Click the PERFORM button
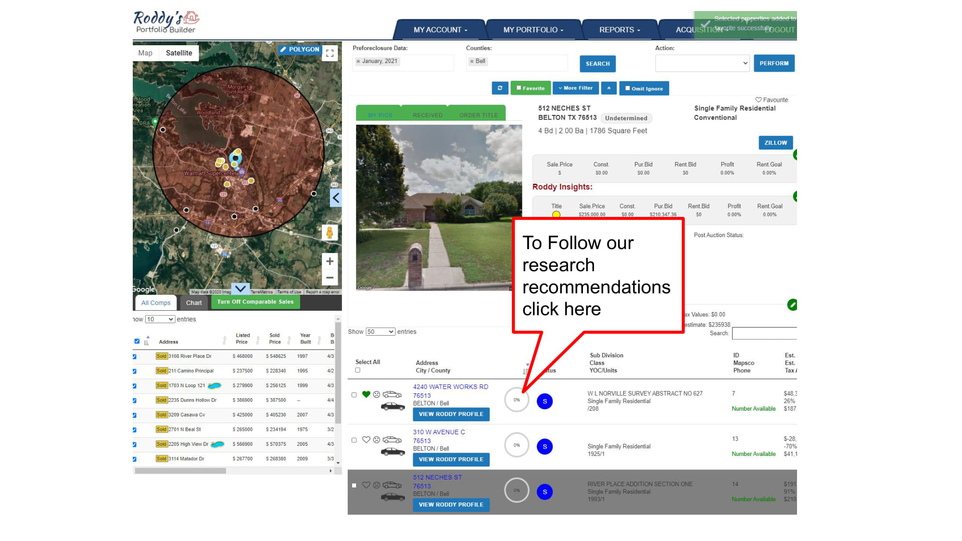The image size is (962, 541). (x=774, y=63)
